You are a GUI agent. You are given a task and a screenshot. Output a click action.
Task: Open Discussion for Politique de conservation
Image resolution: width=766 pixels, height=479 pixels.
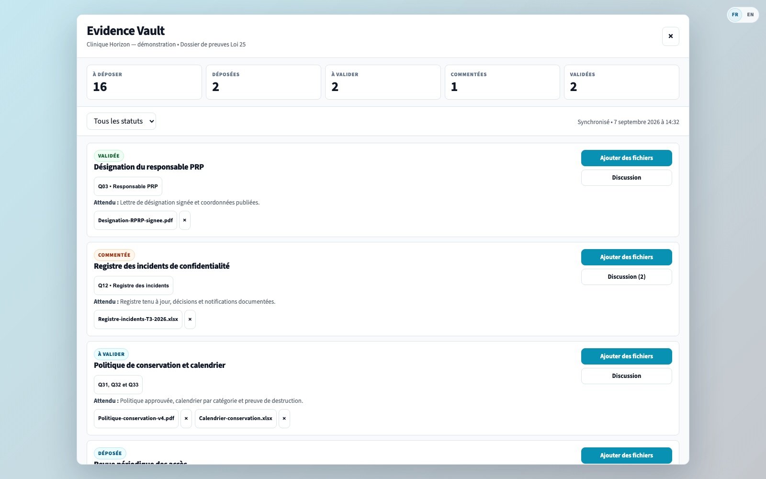[x=626, y=376]
